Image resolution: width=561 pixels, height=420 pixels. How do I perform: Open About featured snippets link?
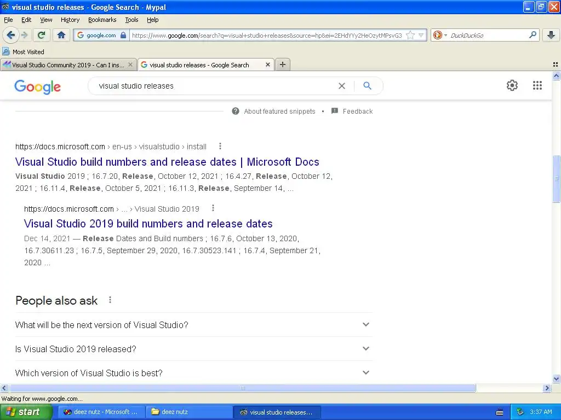(x=279, y=112)
